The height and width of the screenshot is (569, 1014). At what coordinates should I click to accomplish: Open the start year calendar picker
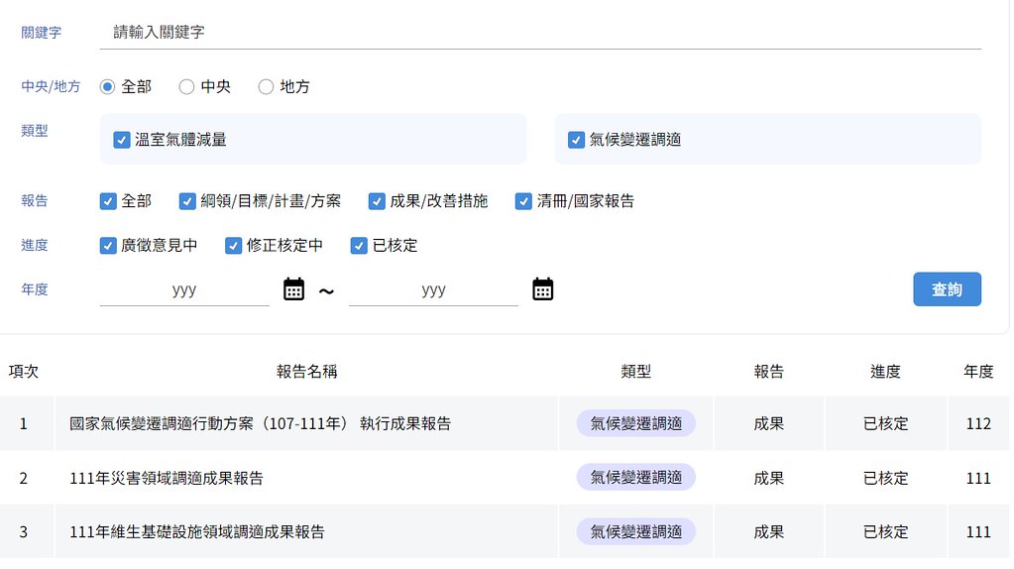tap(293, 289)
